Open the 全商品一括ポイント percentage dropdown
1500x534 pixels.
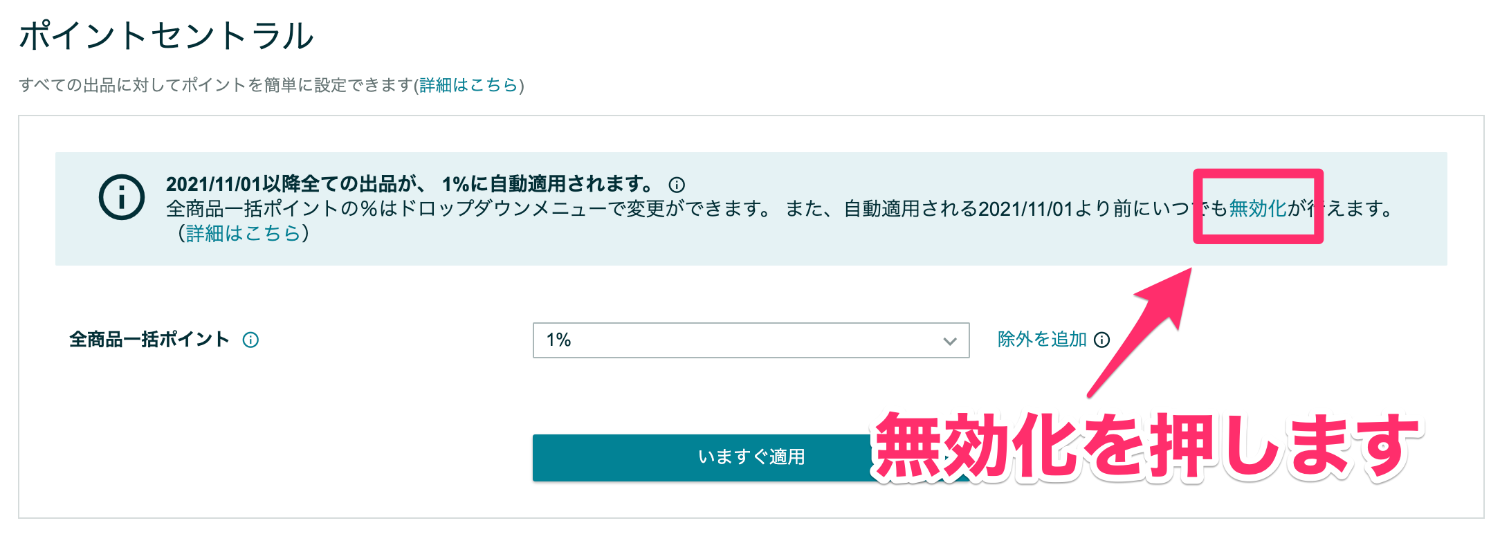[x=751, y=340]
